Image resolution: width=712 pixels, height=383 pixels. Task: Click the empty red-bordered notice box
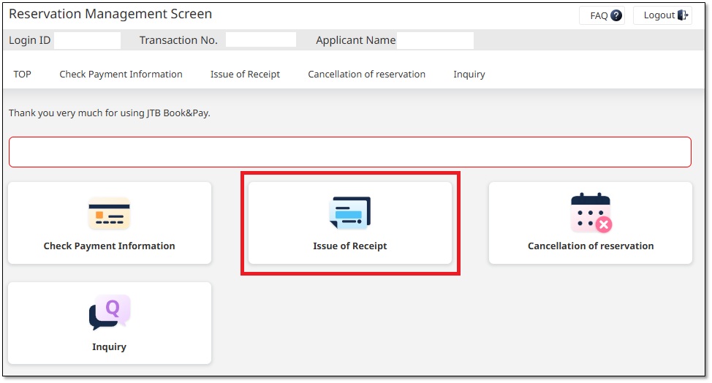349,152
